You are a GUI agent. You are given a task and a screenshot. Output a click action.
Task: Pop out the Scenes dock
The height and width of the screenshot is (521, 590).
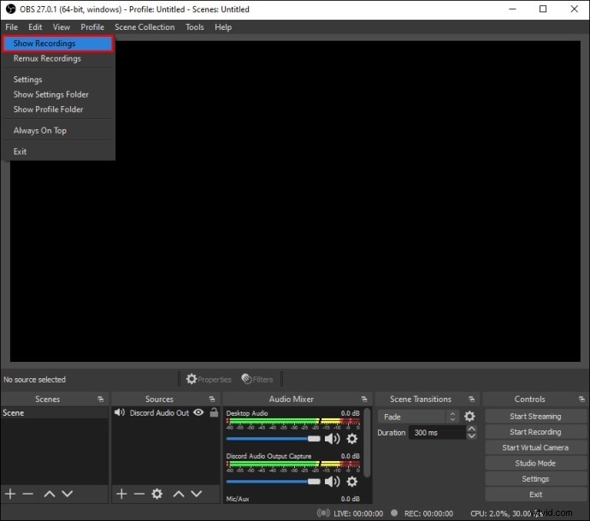(x=100, y=399)
